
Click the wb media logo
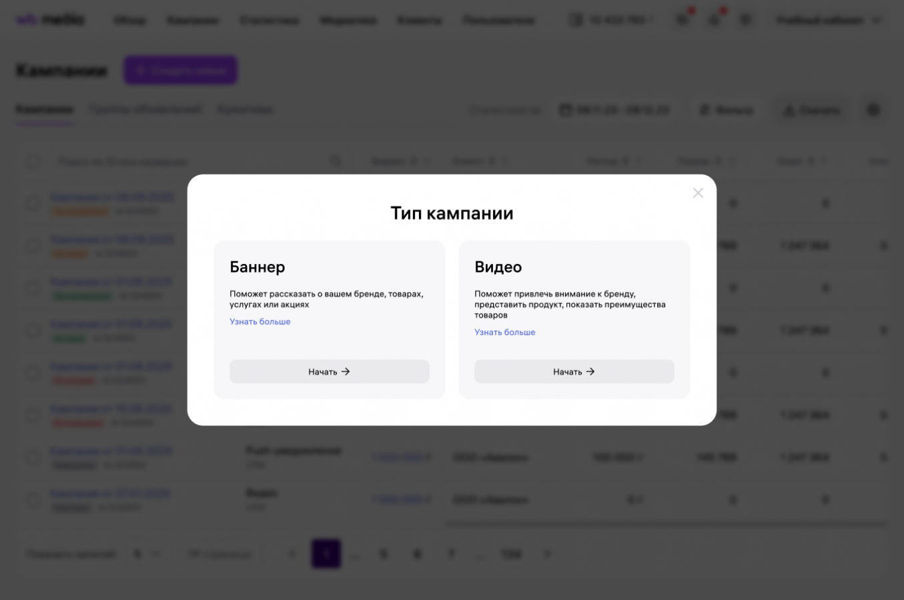click(x=51, y=20)
